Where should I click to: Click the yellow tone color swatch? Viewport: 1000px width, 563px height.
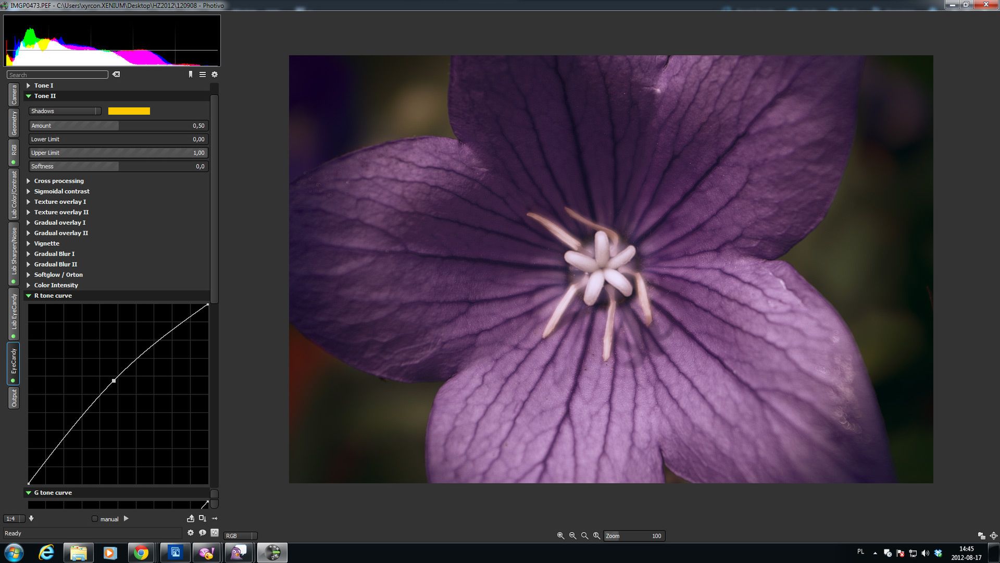click(x=129, y=111)
